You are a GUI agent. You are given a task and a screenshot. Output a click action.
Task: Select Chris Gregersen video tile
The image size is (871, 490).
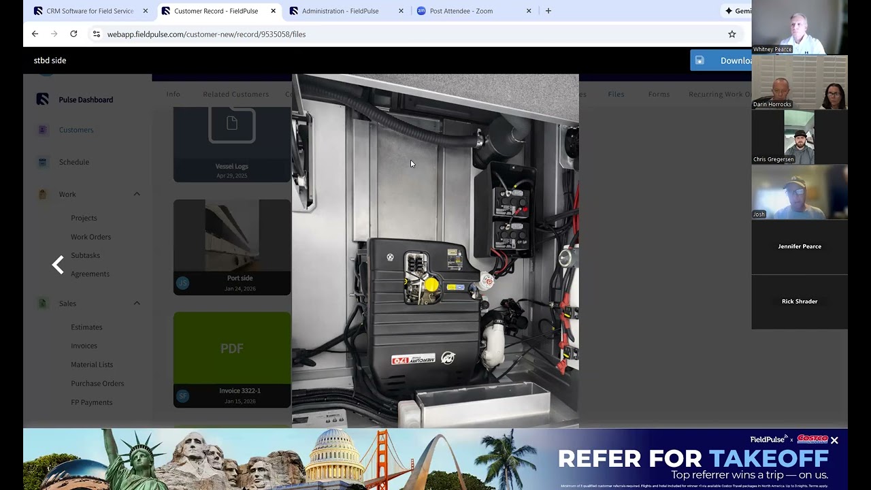click(x=800, y=137)
